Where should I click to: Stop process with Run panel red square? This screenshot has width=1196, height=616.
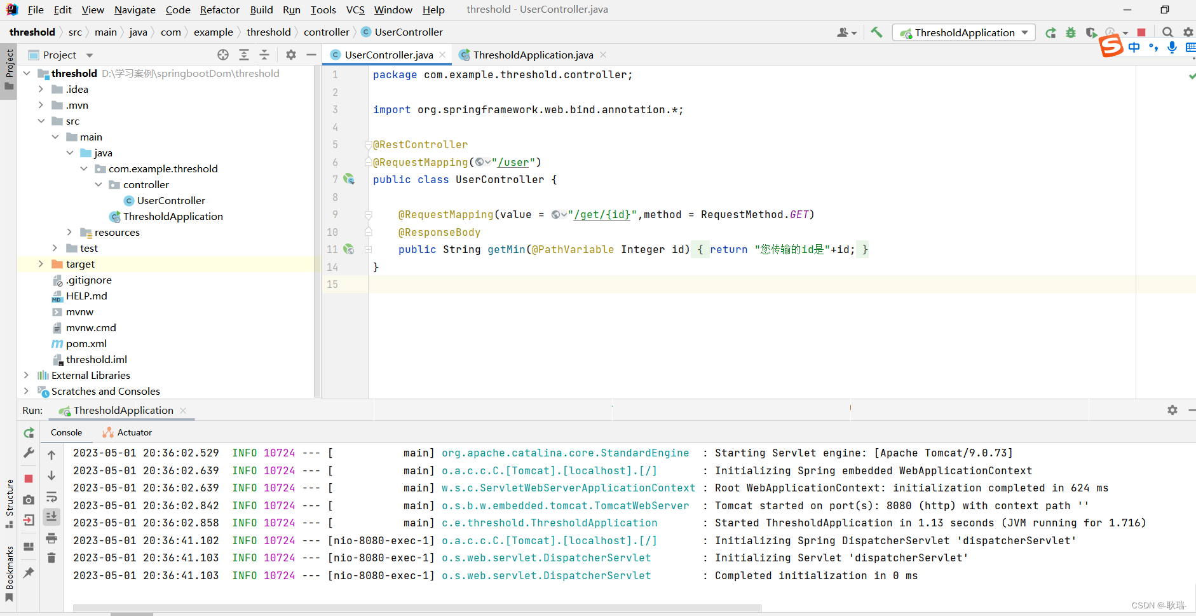[x=29, y=479]
